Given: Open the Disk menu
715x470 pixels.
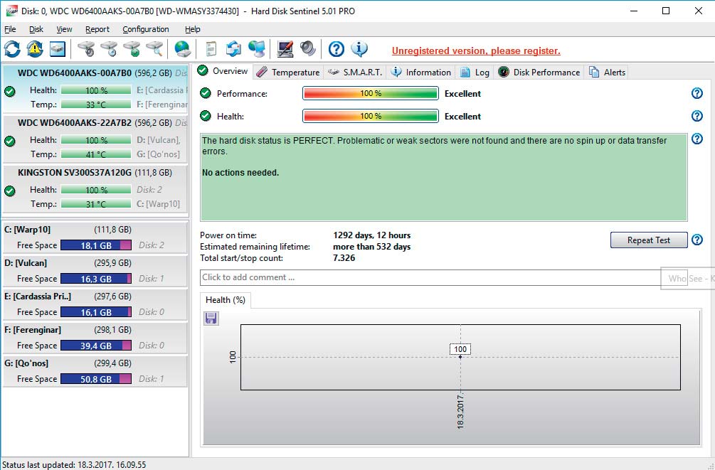Looking at the screenshot, I should click(x=36, y=29).
